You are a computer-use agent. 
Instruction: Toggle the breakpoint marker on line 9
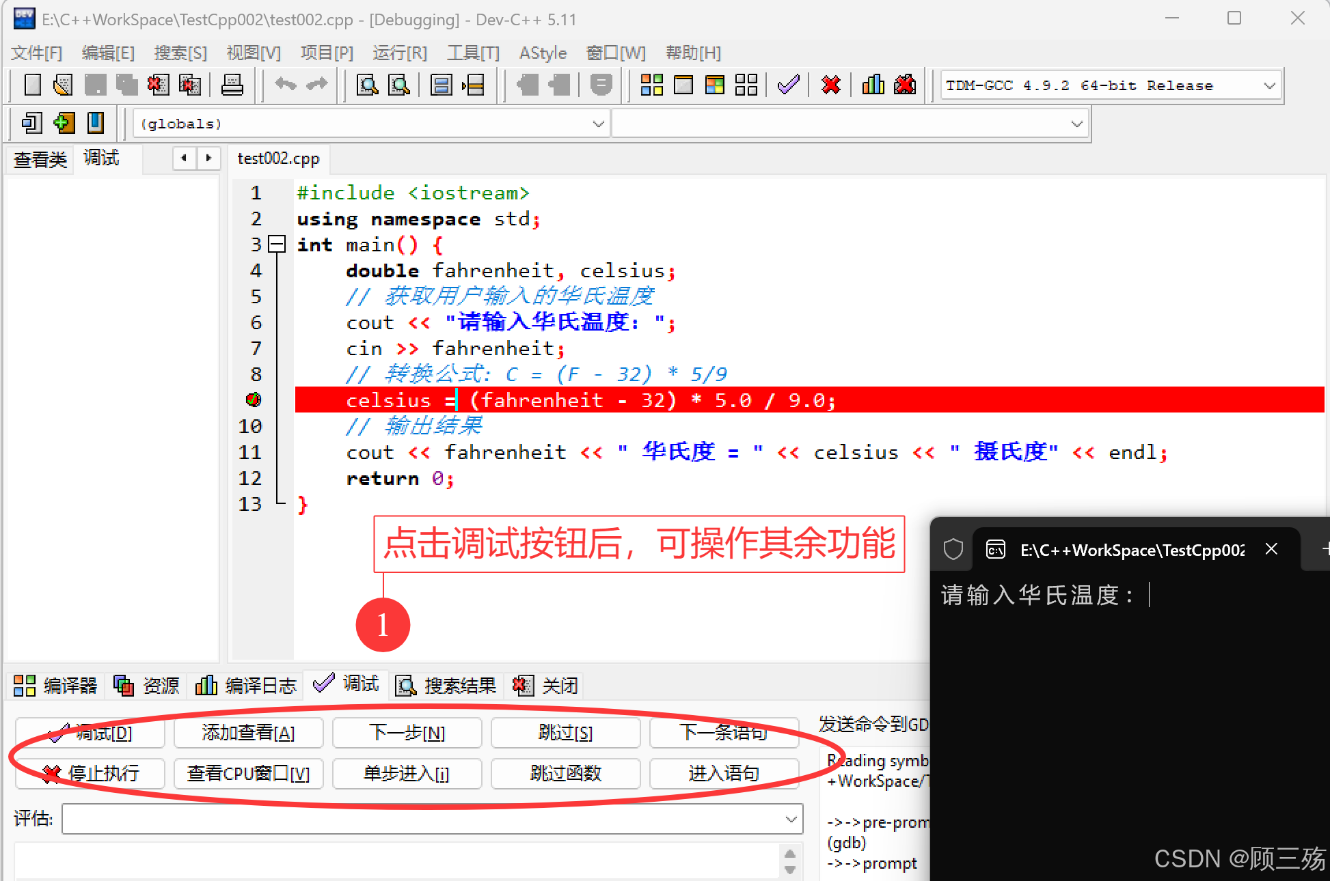pyautogui.click(x=254, y=400)
